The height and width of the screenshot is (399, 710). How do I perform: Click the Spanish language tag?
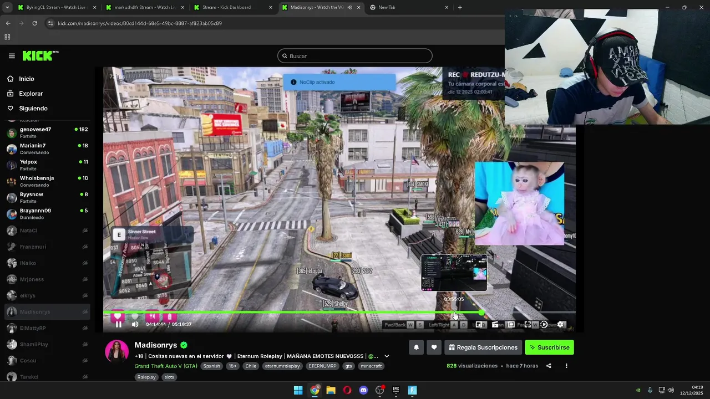(x=211, y=366)
